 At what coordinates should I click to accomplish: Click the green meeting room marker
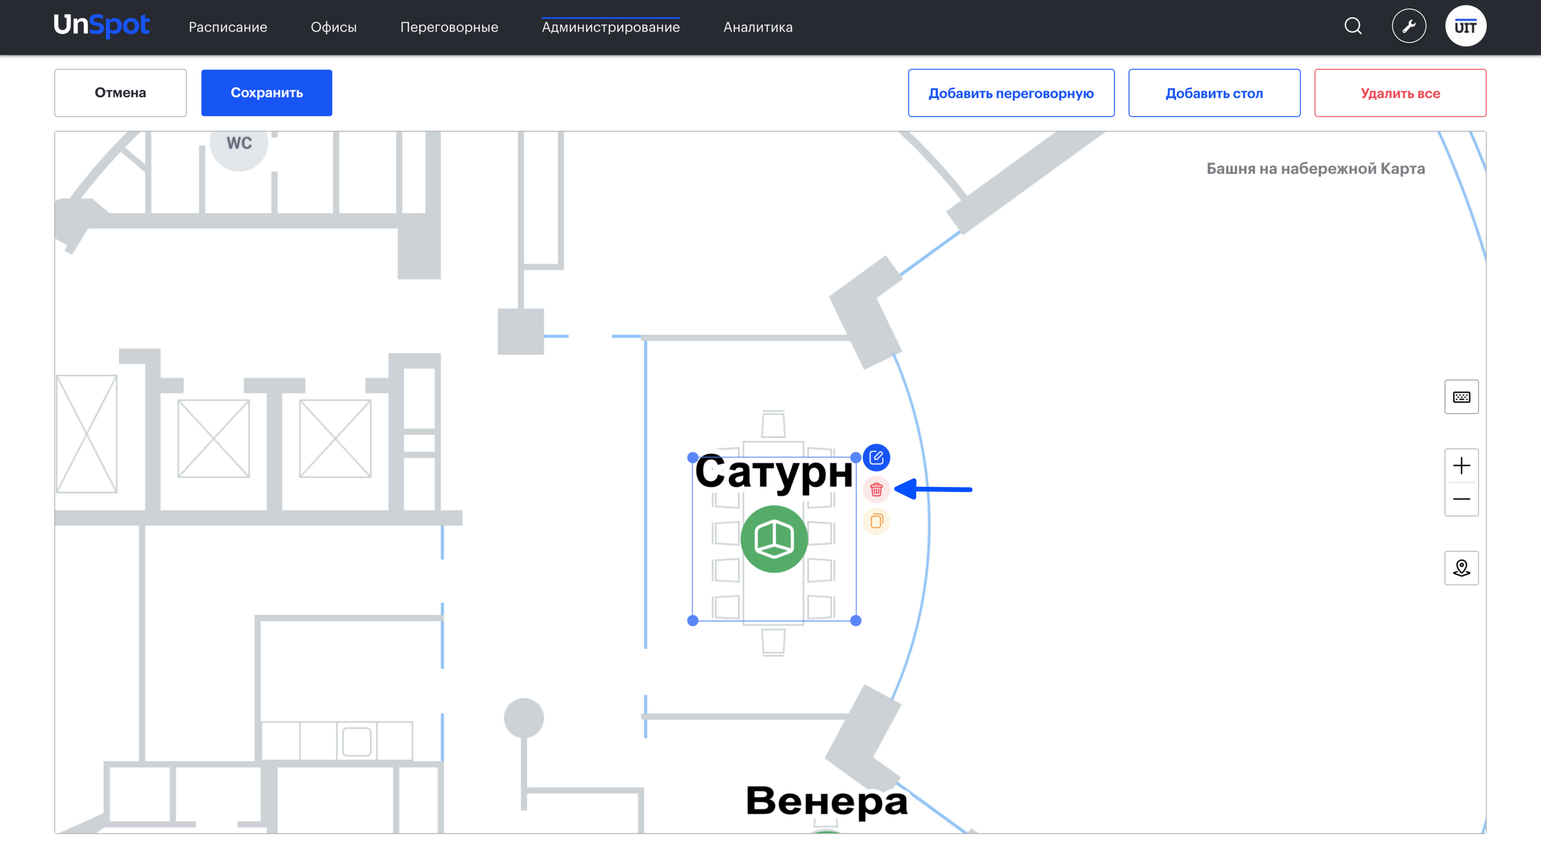(774, 539)
